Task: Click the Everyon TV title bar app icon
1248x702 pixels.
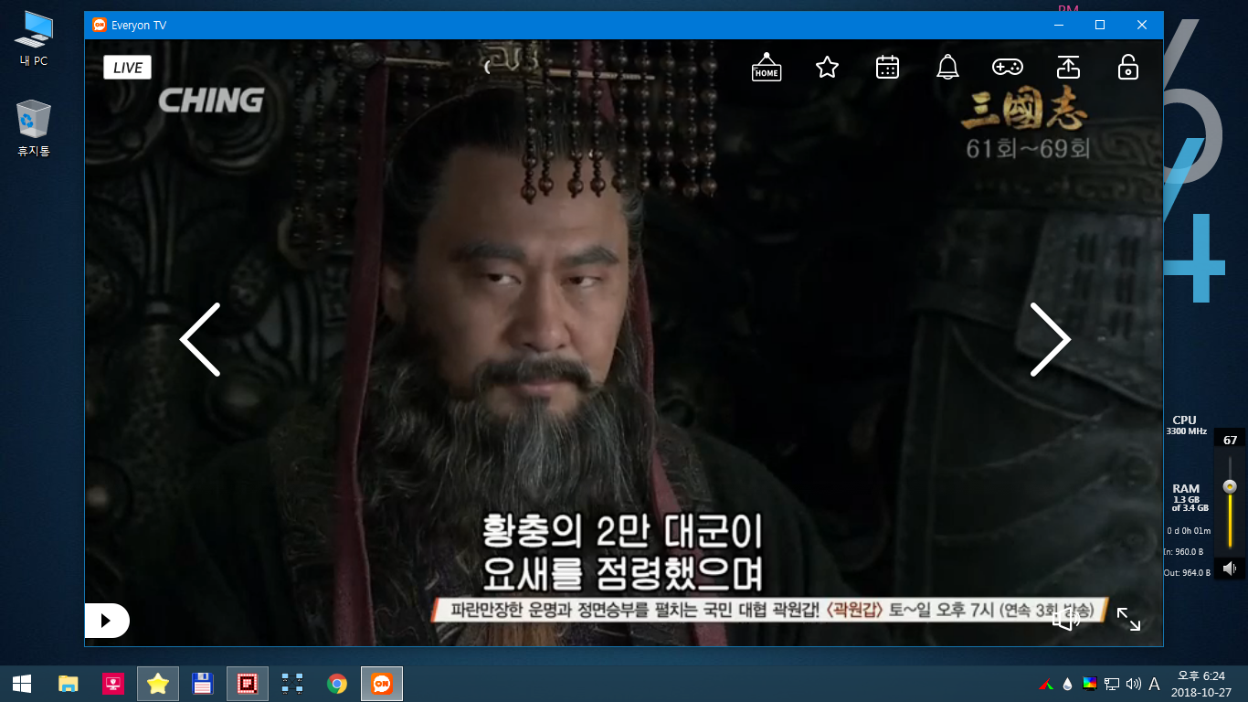Action: point(100,25)
